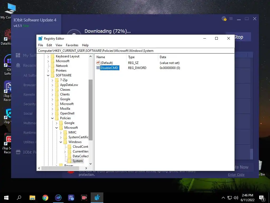The image size is (270, 203).
Task: Open the View menu in Registry Editor
Action: 59,45
